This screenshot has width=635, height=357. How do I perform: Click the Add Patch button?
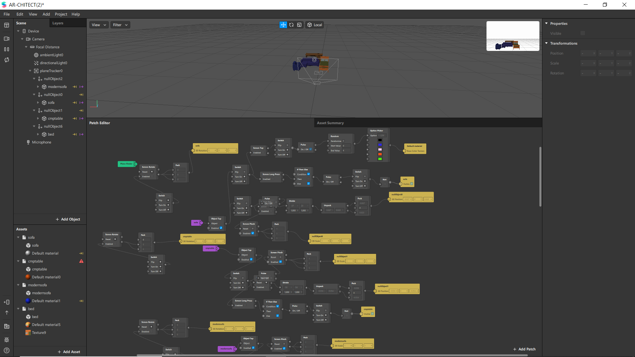coord(524,349)
